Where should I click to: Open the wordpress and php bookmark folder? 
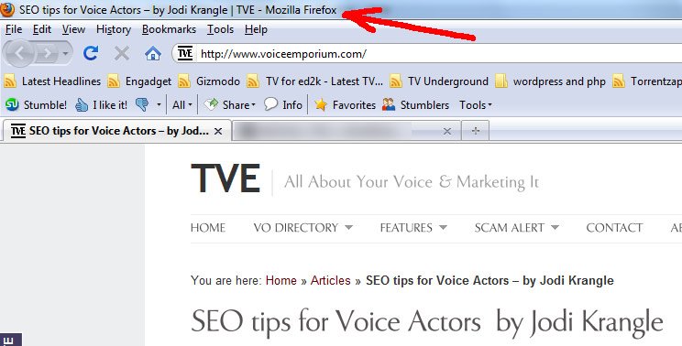(550, 81)
